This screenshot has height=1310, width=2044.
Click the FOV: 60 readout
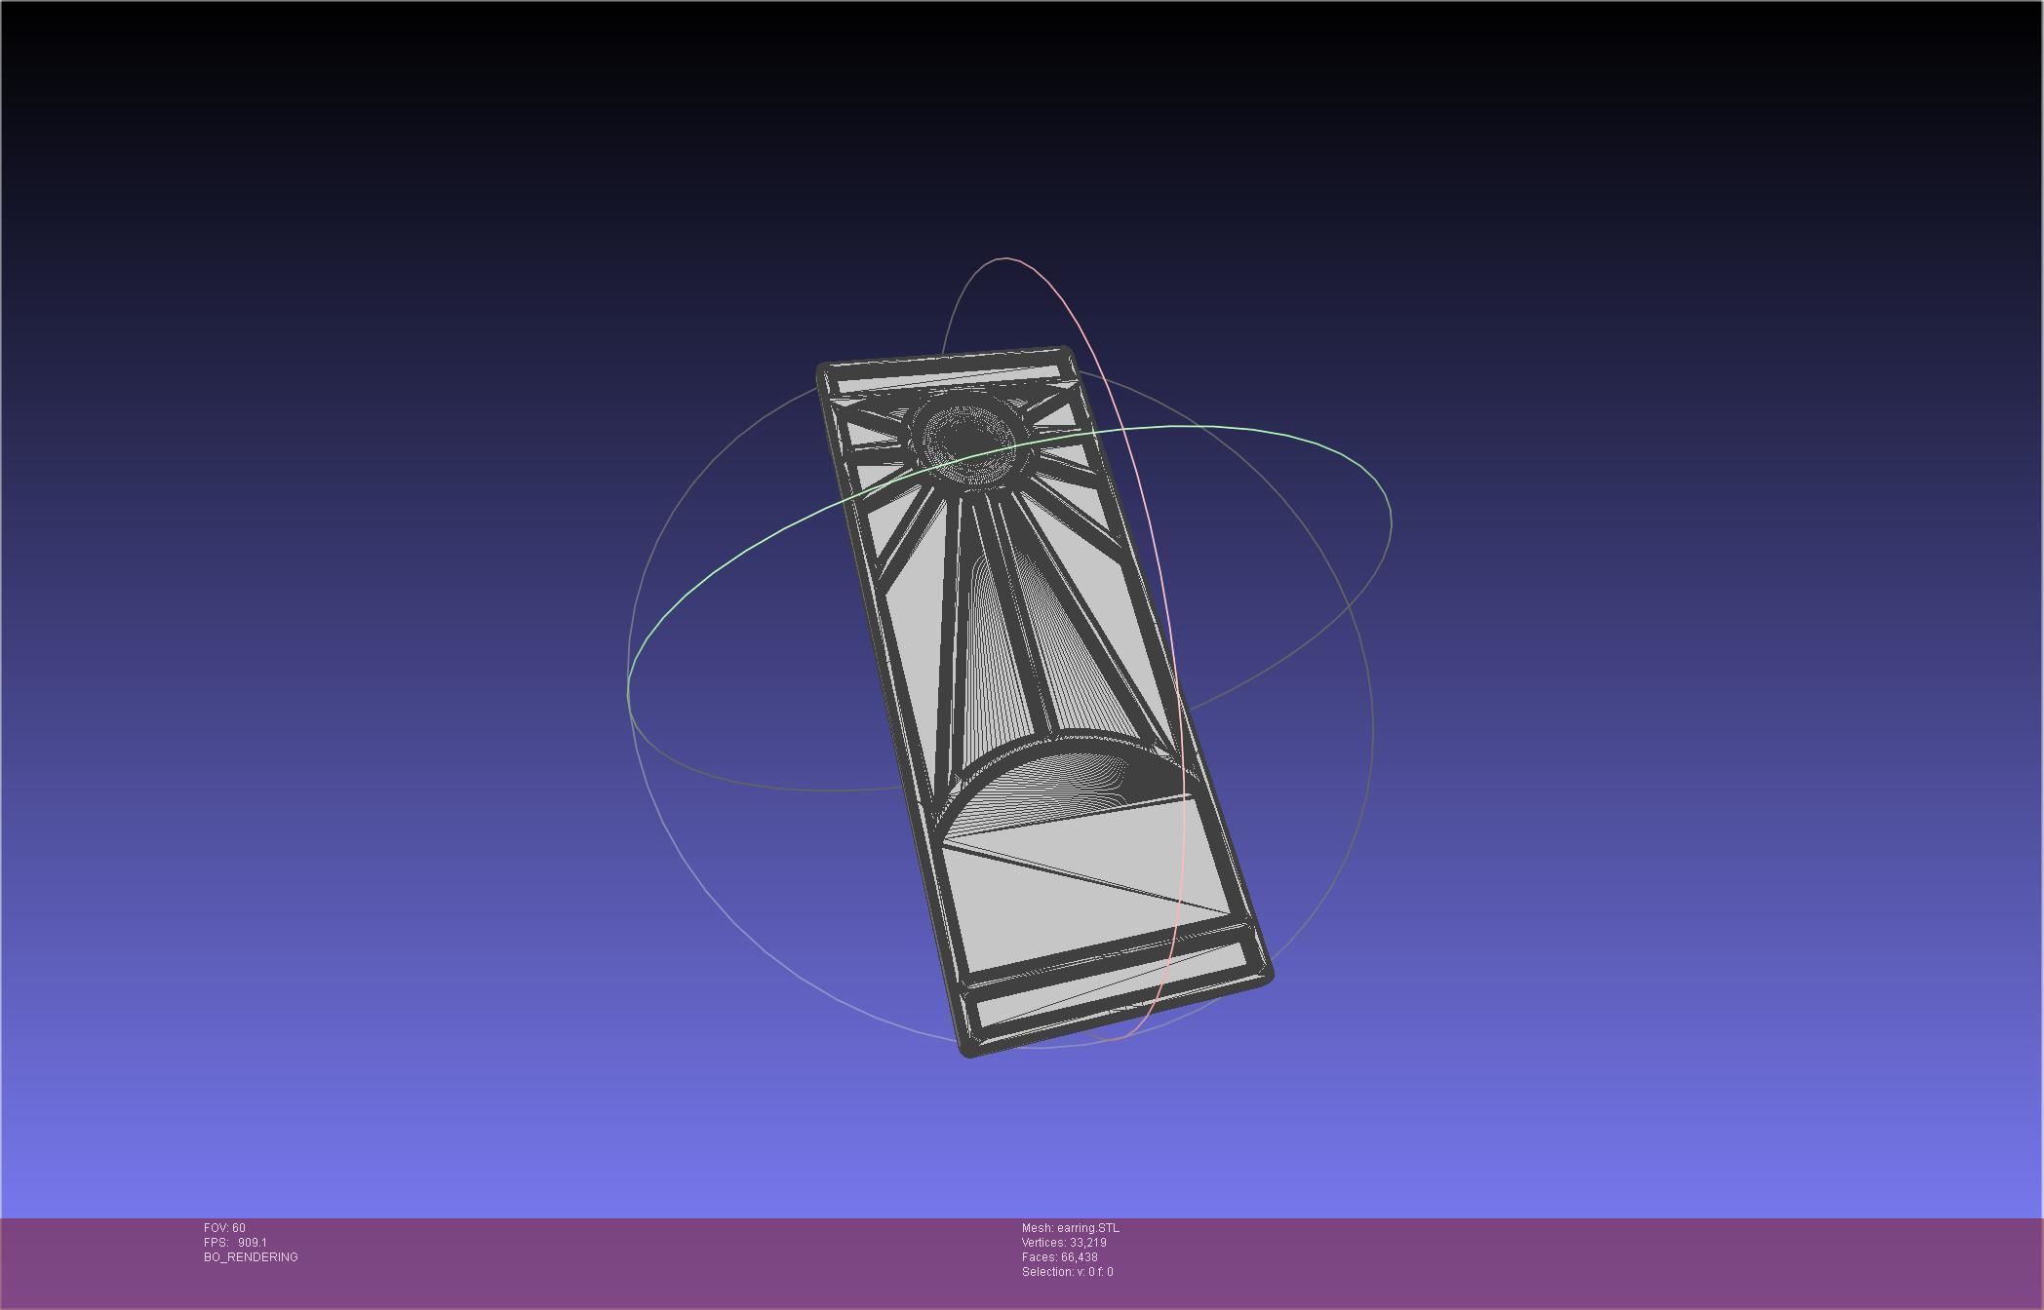click(x=224, y=1228)
